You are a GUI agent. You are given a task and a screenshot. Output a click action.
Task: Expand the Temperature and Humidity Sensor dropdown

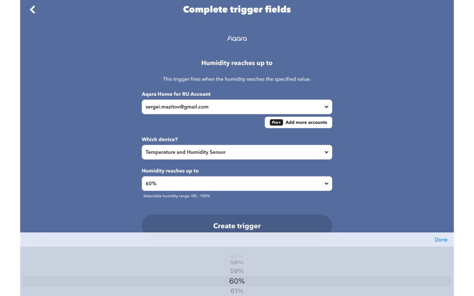point(231,152)
